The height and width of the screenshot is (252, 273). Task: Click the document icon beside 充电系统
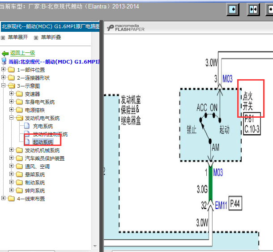tap(27, 126)
